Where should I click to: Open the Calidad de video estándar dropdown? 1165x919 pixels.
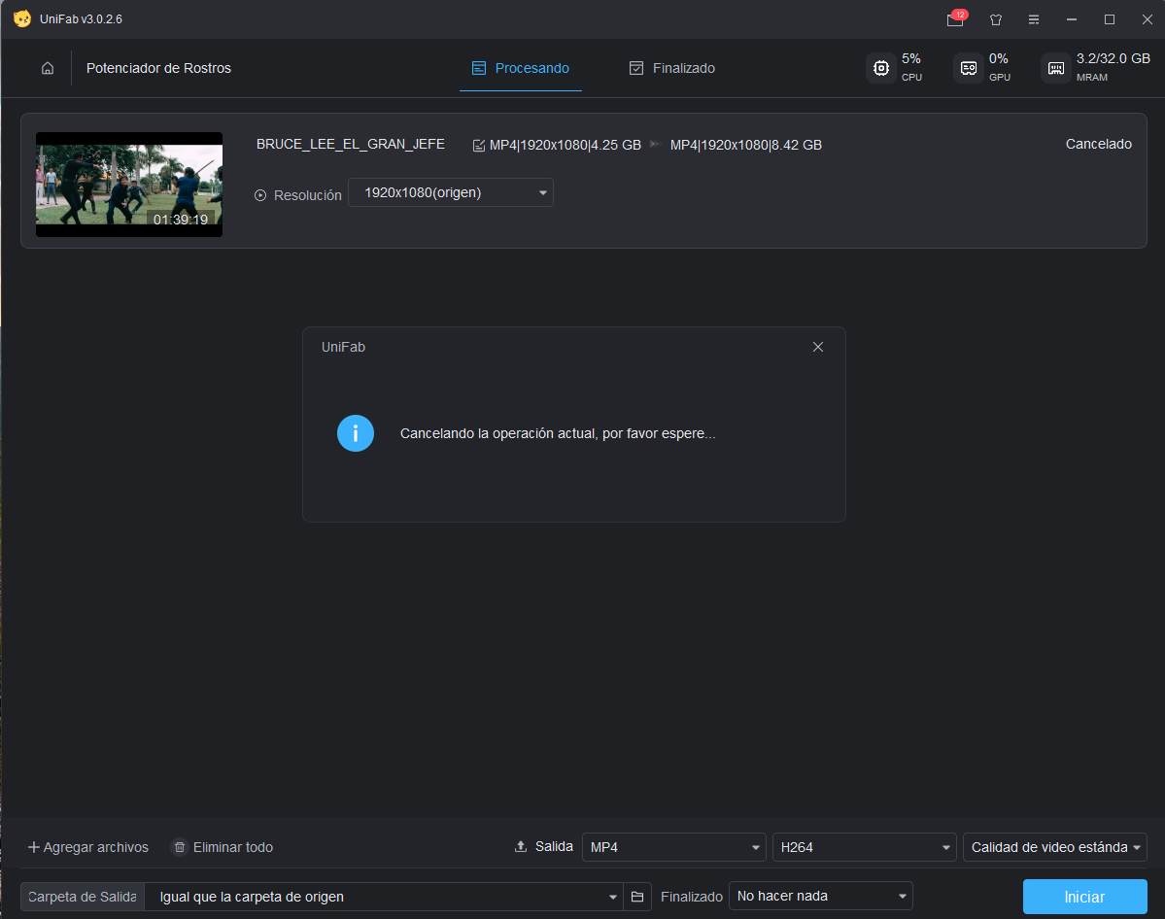tap(1055, 847)
